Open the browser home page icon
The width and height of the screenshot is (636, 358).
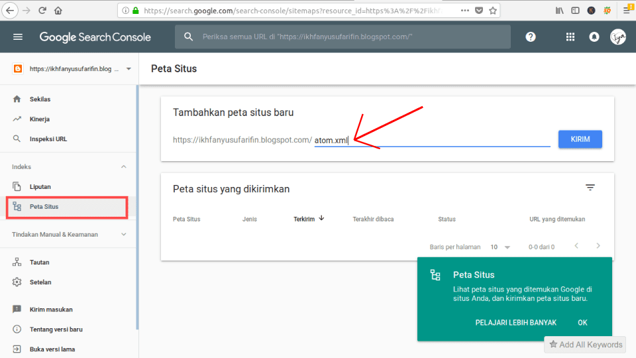coord(58,11)
